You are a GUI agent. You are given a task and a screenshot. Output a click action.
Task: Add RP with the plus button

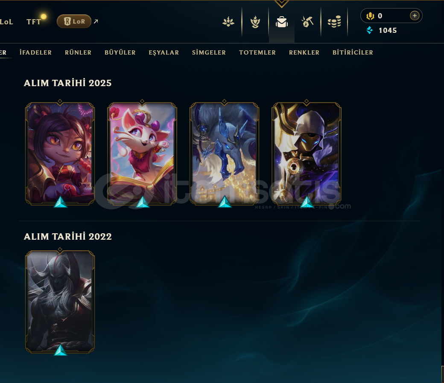tap(415, 15)
